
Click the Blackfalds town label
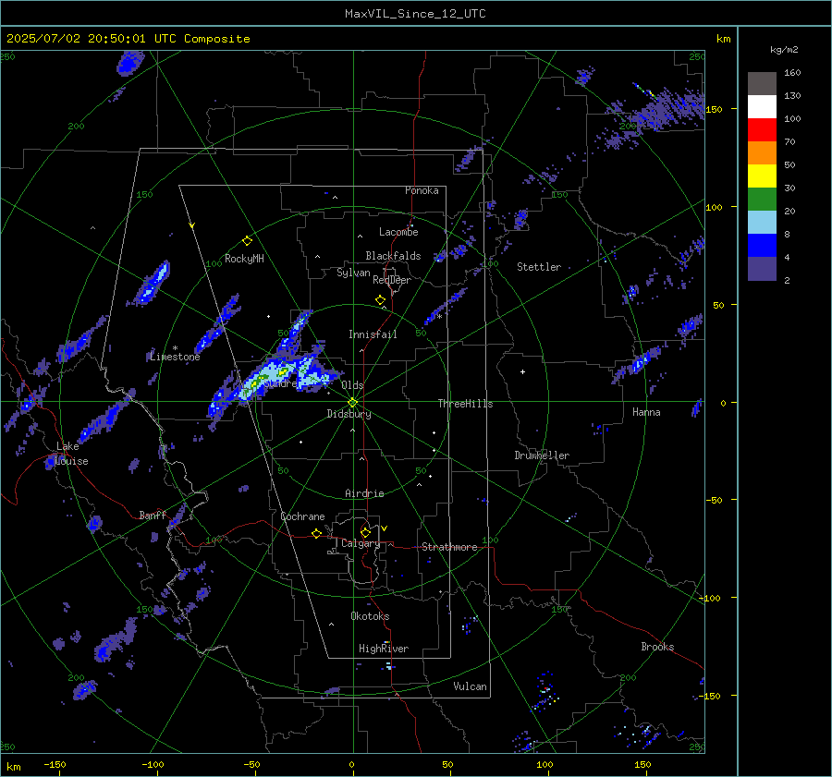393,256
